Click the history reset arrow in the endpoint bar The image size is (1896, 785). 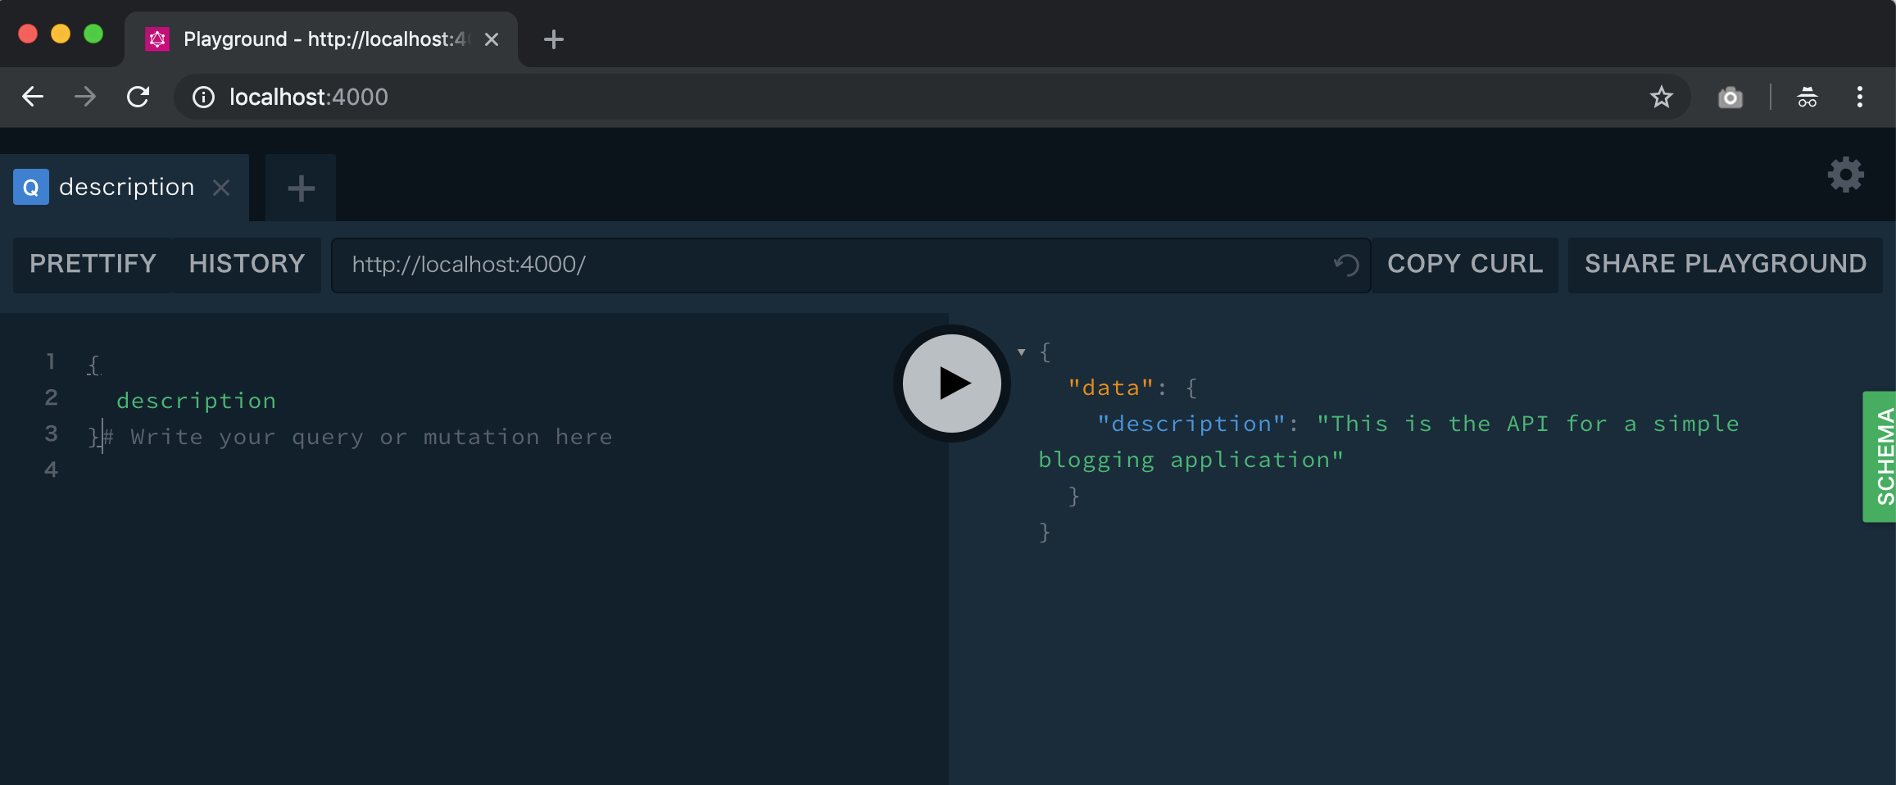(1345, 265)
